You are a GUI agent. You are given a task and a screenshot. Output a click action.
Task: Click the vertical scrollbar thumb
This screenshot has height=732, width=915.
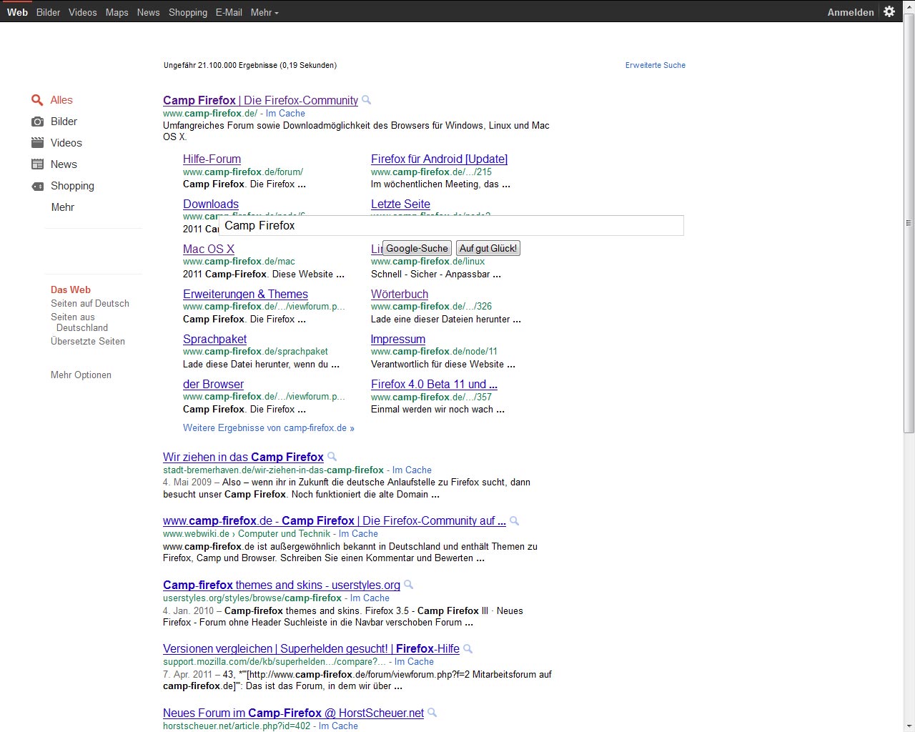tap(909, 223)
